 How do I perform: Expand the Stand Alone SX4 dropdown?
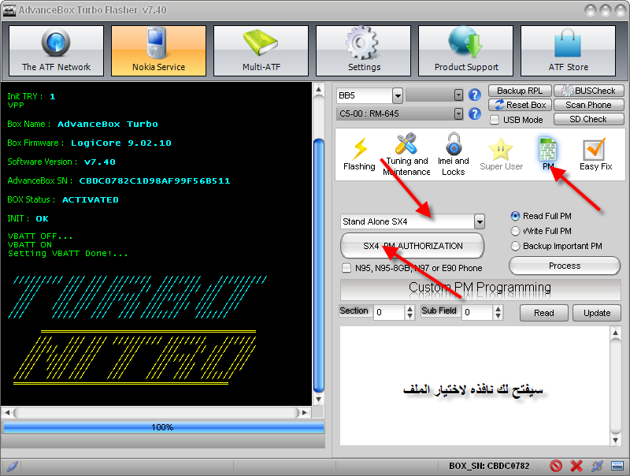(479, 221)
